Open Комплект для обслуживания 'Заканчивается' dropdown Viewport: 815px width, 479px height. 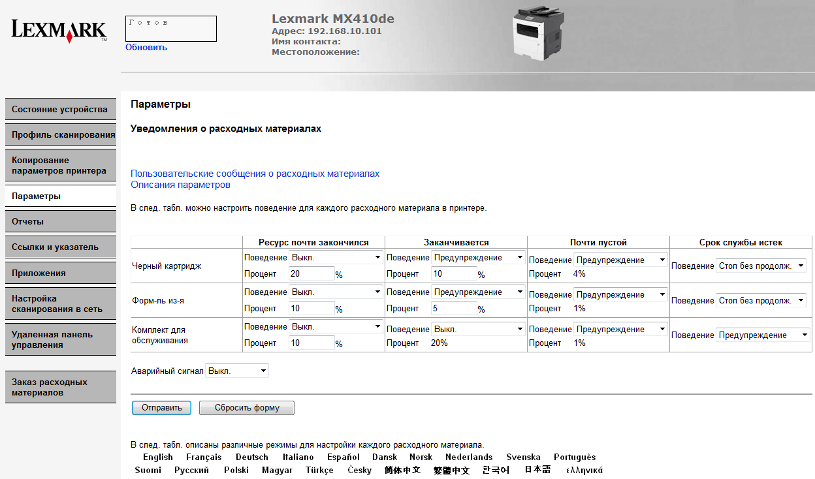(x=479, y=329)
